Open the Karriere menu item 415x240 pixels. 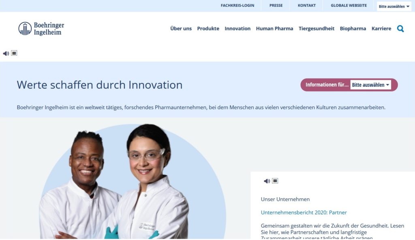(x=381, y=28)
